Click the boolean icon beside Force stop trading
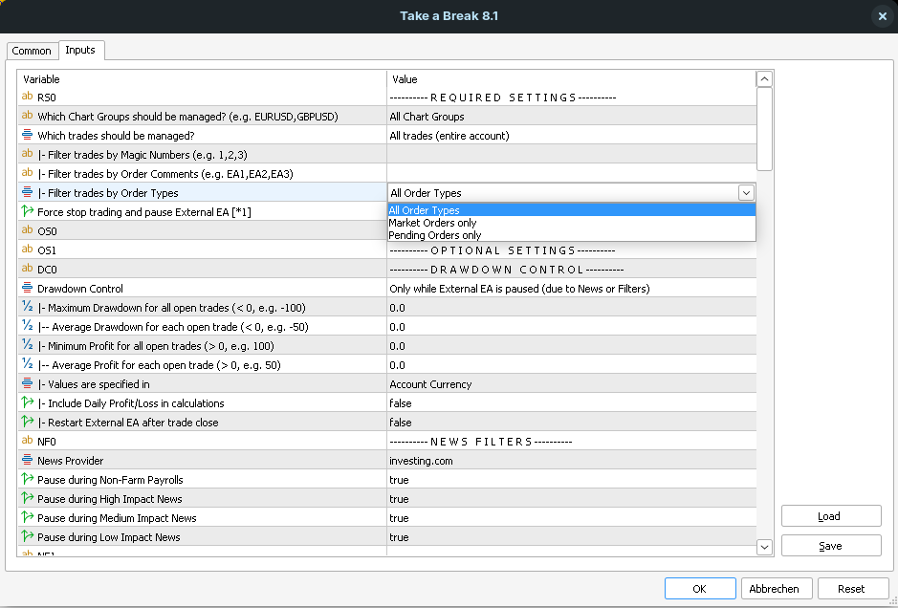Screen dimensions: 898x608 pyautogui.click(x=27, y=212)
